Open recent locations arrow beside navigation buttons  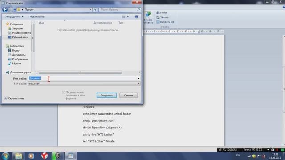point(15,10)
